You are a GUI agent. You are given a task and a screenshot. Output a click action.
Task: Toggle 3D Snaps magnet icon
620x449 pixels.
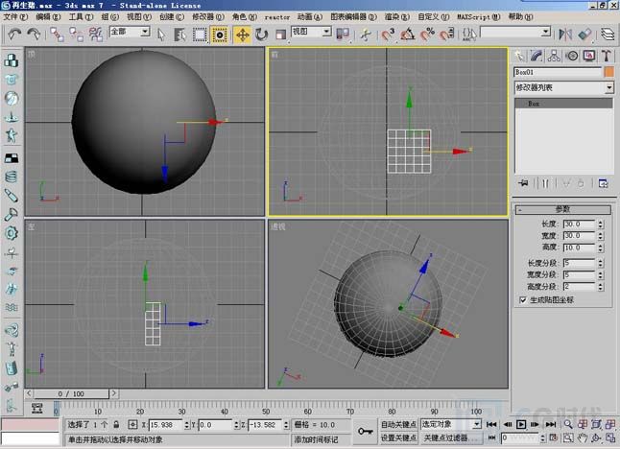click(x=388, y=35)
